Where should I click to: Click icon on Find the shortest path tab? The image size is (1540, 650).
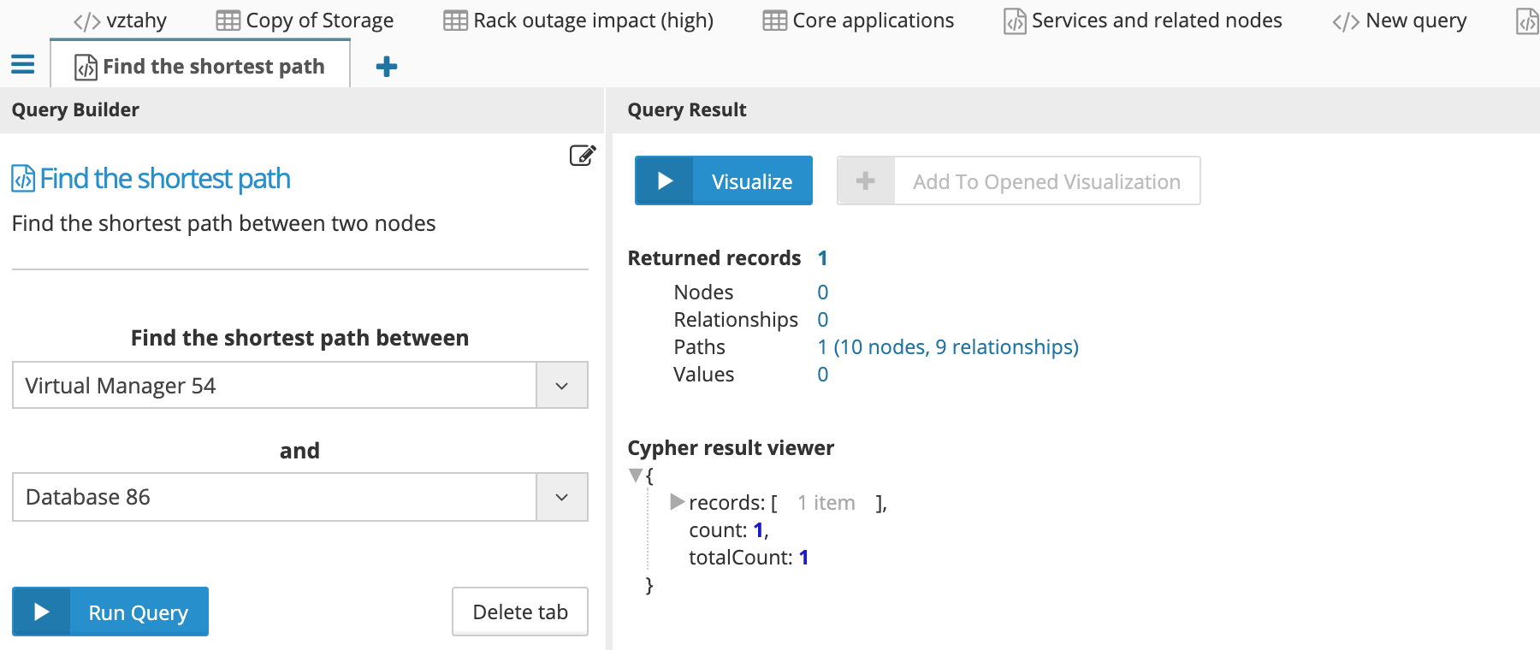point(86,67)
